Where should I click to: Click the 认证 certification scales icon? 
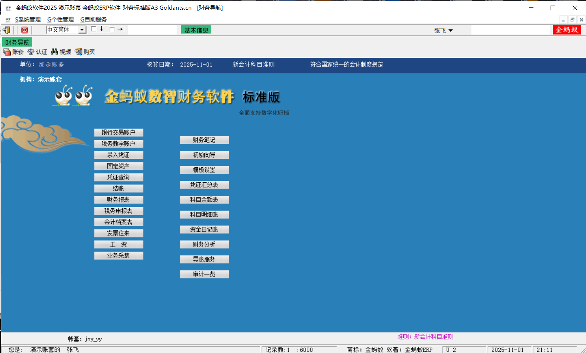click(31, 52)
